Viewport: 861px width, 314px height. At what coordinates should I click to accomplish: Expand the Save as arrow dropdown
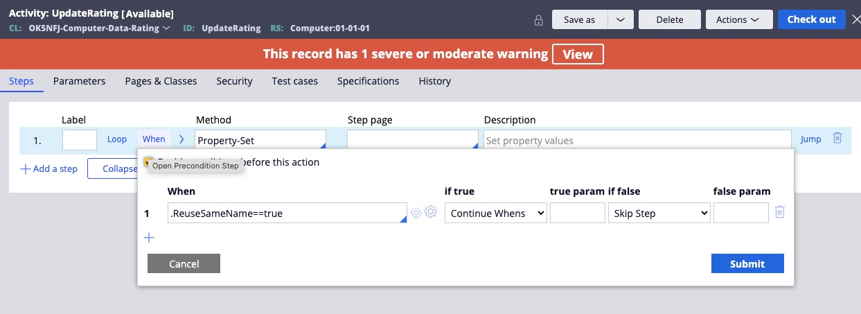[620, 19]
